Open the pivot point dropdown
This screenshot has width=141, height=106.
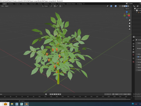tap(52, 6)
